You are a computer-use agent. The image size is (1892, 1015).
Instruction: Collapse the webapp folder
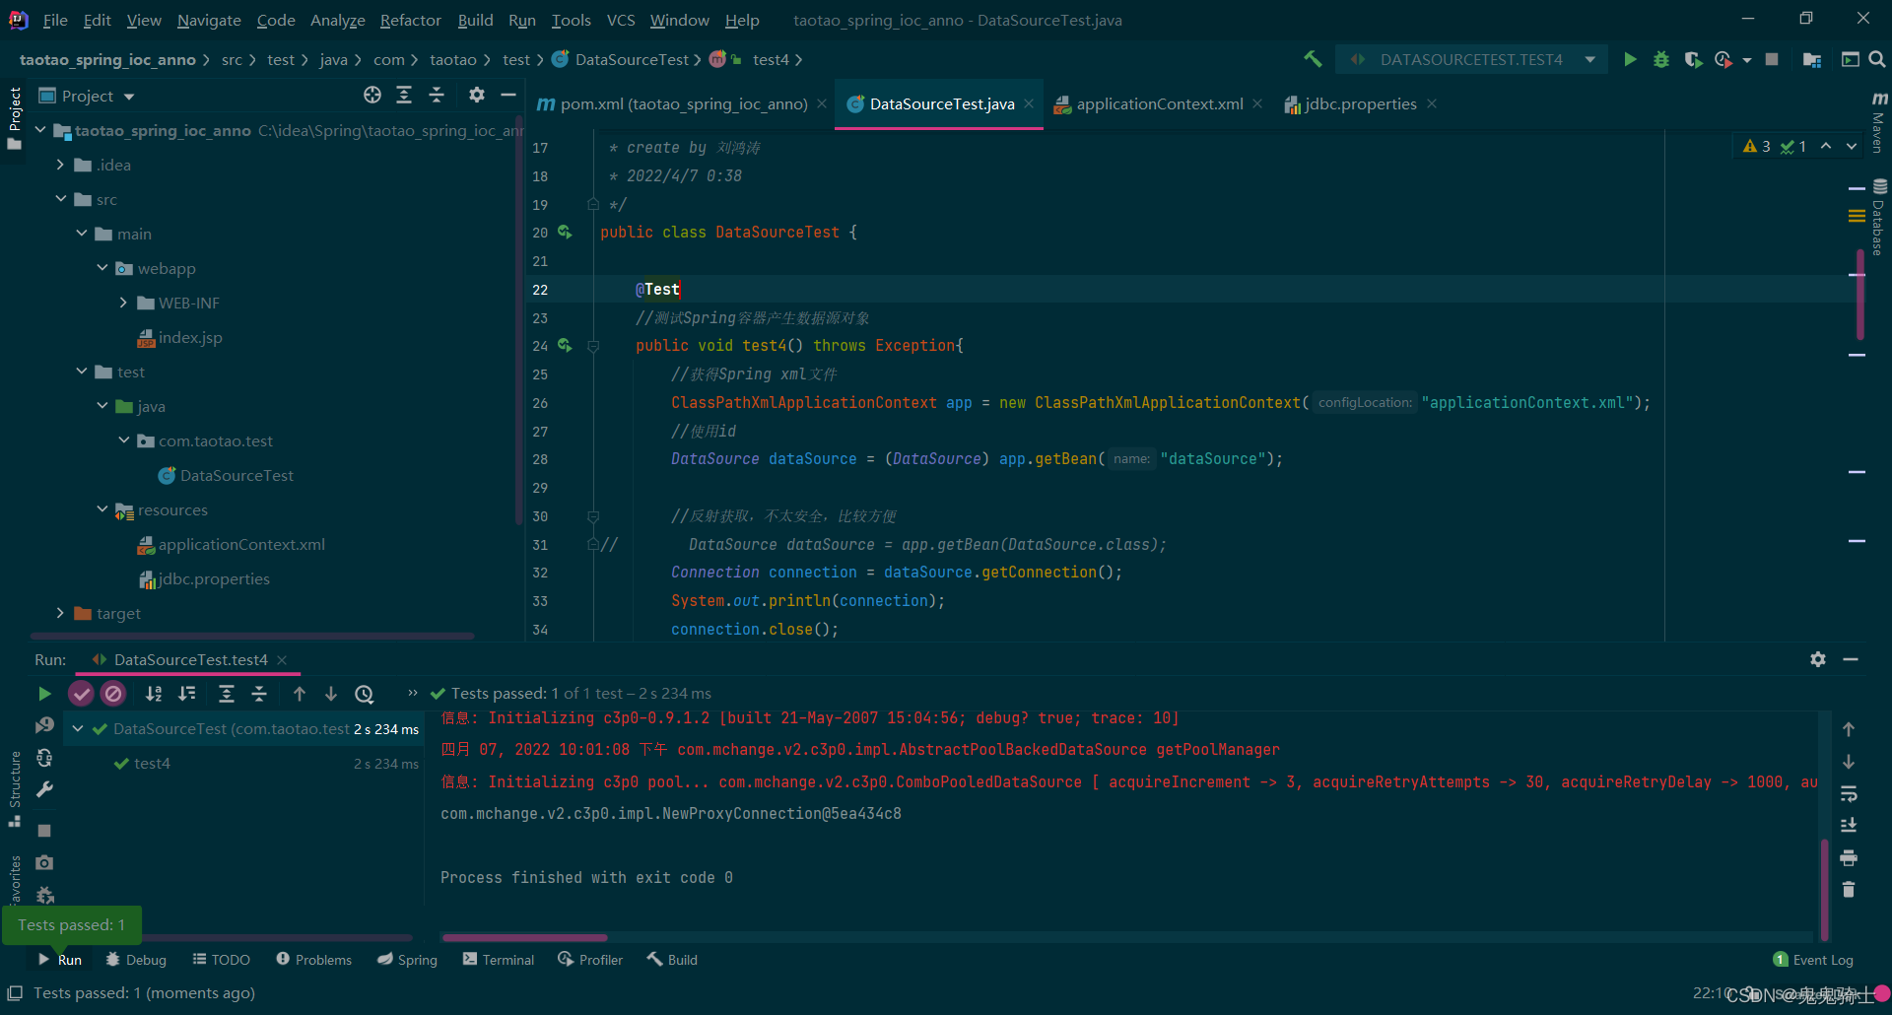(102, 268)
